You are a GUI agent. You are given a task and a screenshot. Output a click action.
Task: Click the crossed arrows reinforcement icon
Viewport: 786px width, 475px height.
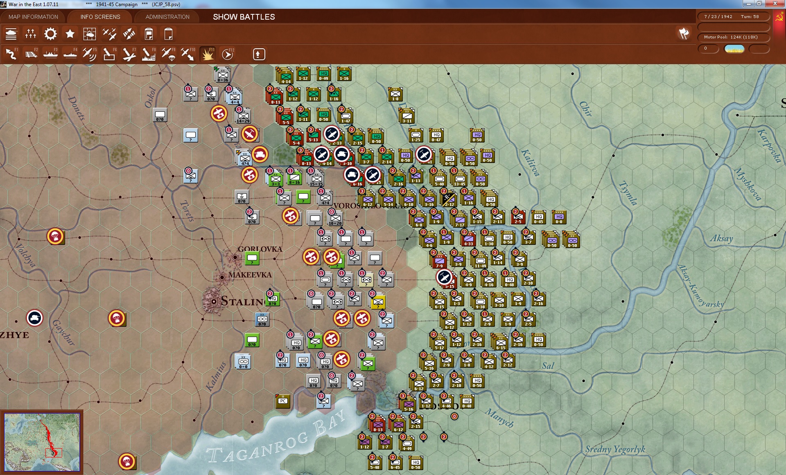point(129,34)
